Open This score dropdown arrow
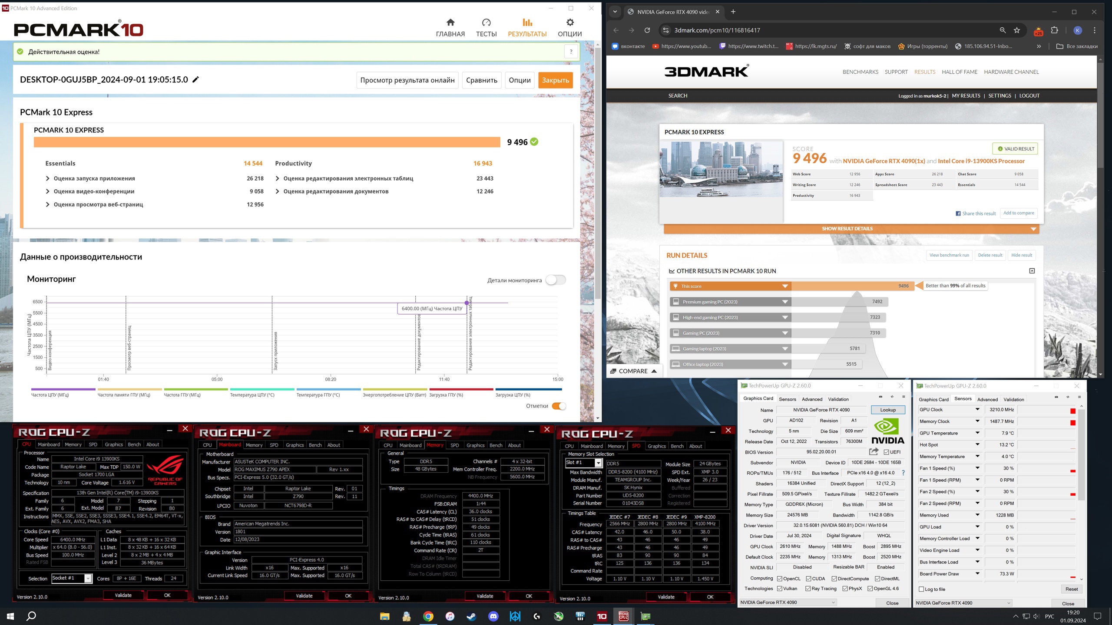Screen dimensions: 1112x625 (785, 286)
